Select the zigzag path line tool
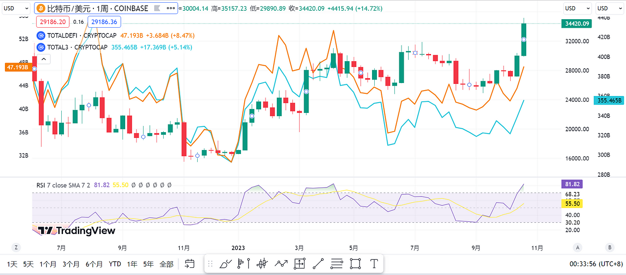The width and height of the screenshot is (626, 275). pyautogui.click(x=281, y=264)
